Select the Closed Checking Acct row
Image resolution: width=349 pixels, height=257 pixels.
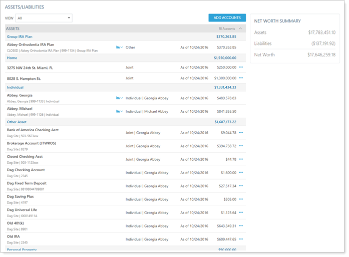pos(26,156)
